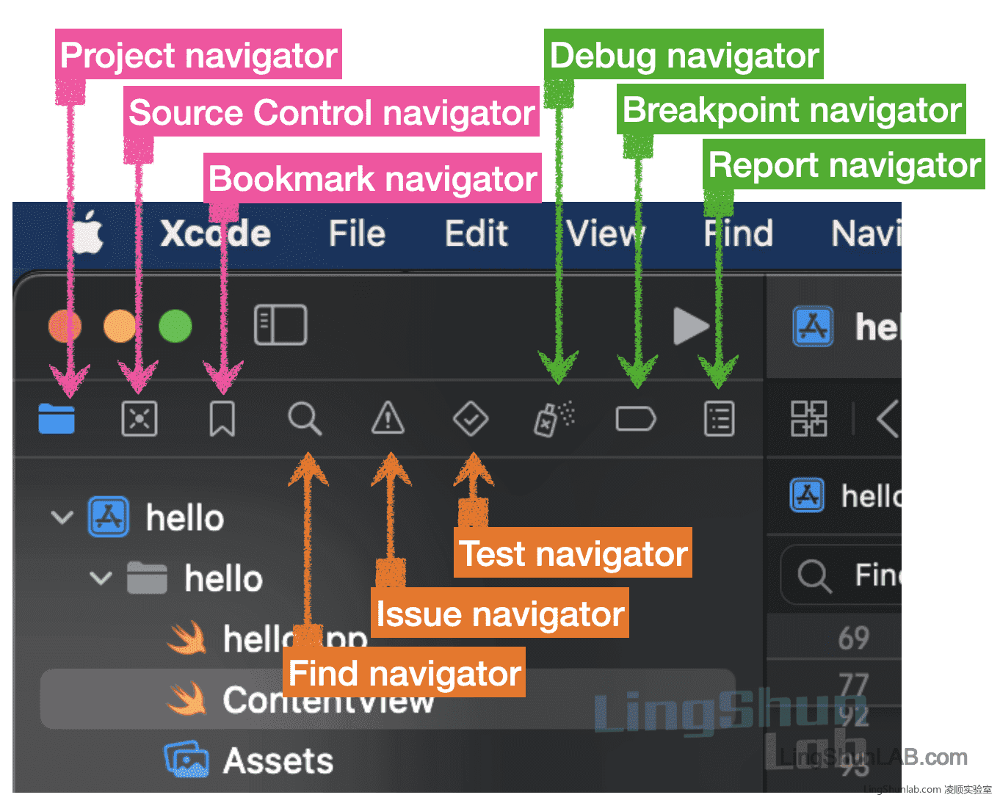
Task: Open the Edit menu
Action: tap(476, 234)
